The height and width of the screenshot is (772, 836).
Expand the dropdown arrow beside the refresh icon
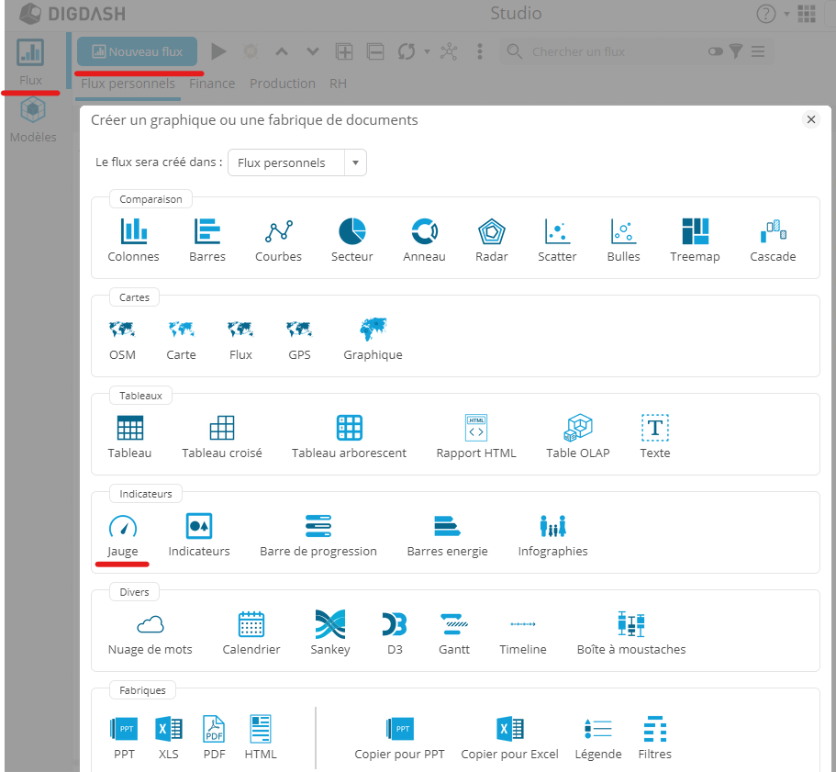[427, 51]
